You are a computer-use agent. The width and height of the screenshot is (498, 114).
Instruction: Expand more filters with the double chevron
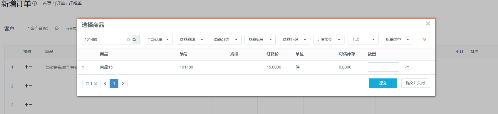[x=424, y=39]
